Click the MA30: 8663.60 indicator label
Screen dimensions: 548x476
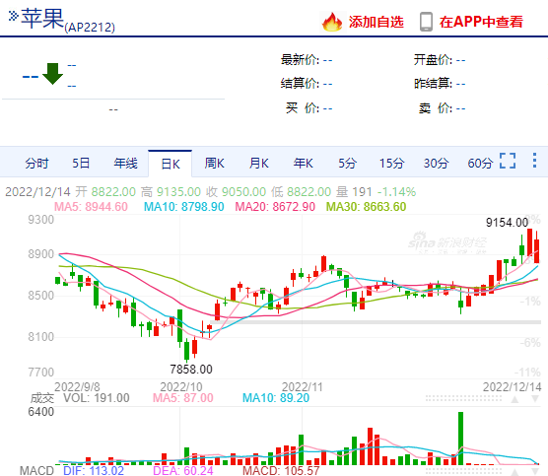[x=366, y=207]
